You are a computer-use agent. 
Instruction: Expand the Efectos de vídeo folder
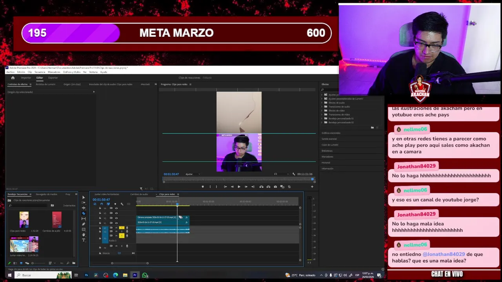click(x=322, y=110)
